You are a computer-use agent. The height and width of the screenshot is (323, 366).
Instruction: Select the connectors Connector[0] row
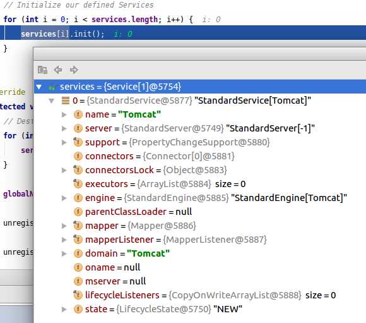(x=200, y=156)
